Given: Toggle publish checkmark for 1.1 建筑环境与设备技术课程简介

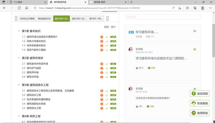Looking at the screenshot, I should coord(107,37).
